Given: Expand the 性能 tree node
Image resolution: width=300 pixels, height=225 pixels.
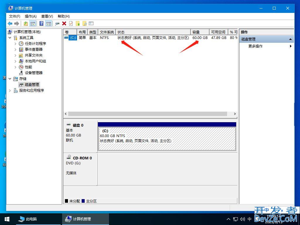Looking at the screenshot, I should coord(16,67).
